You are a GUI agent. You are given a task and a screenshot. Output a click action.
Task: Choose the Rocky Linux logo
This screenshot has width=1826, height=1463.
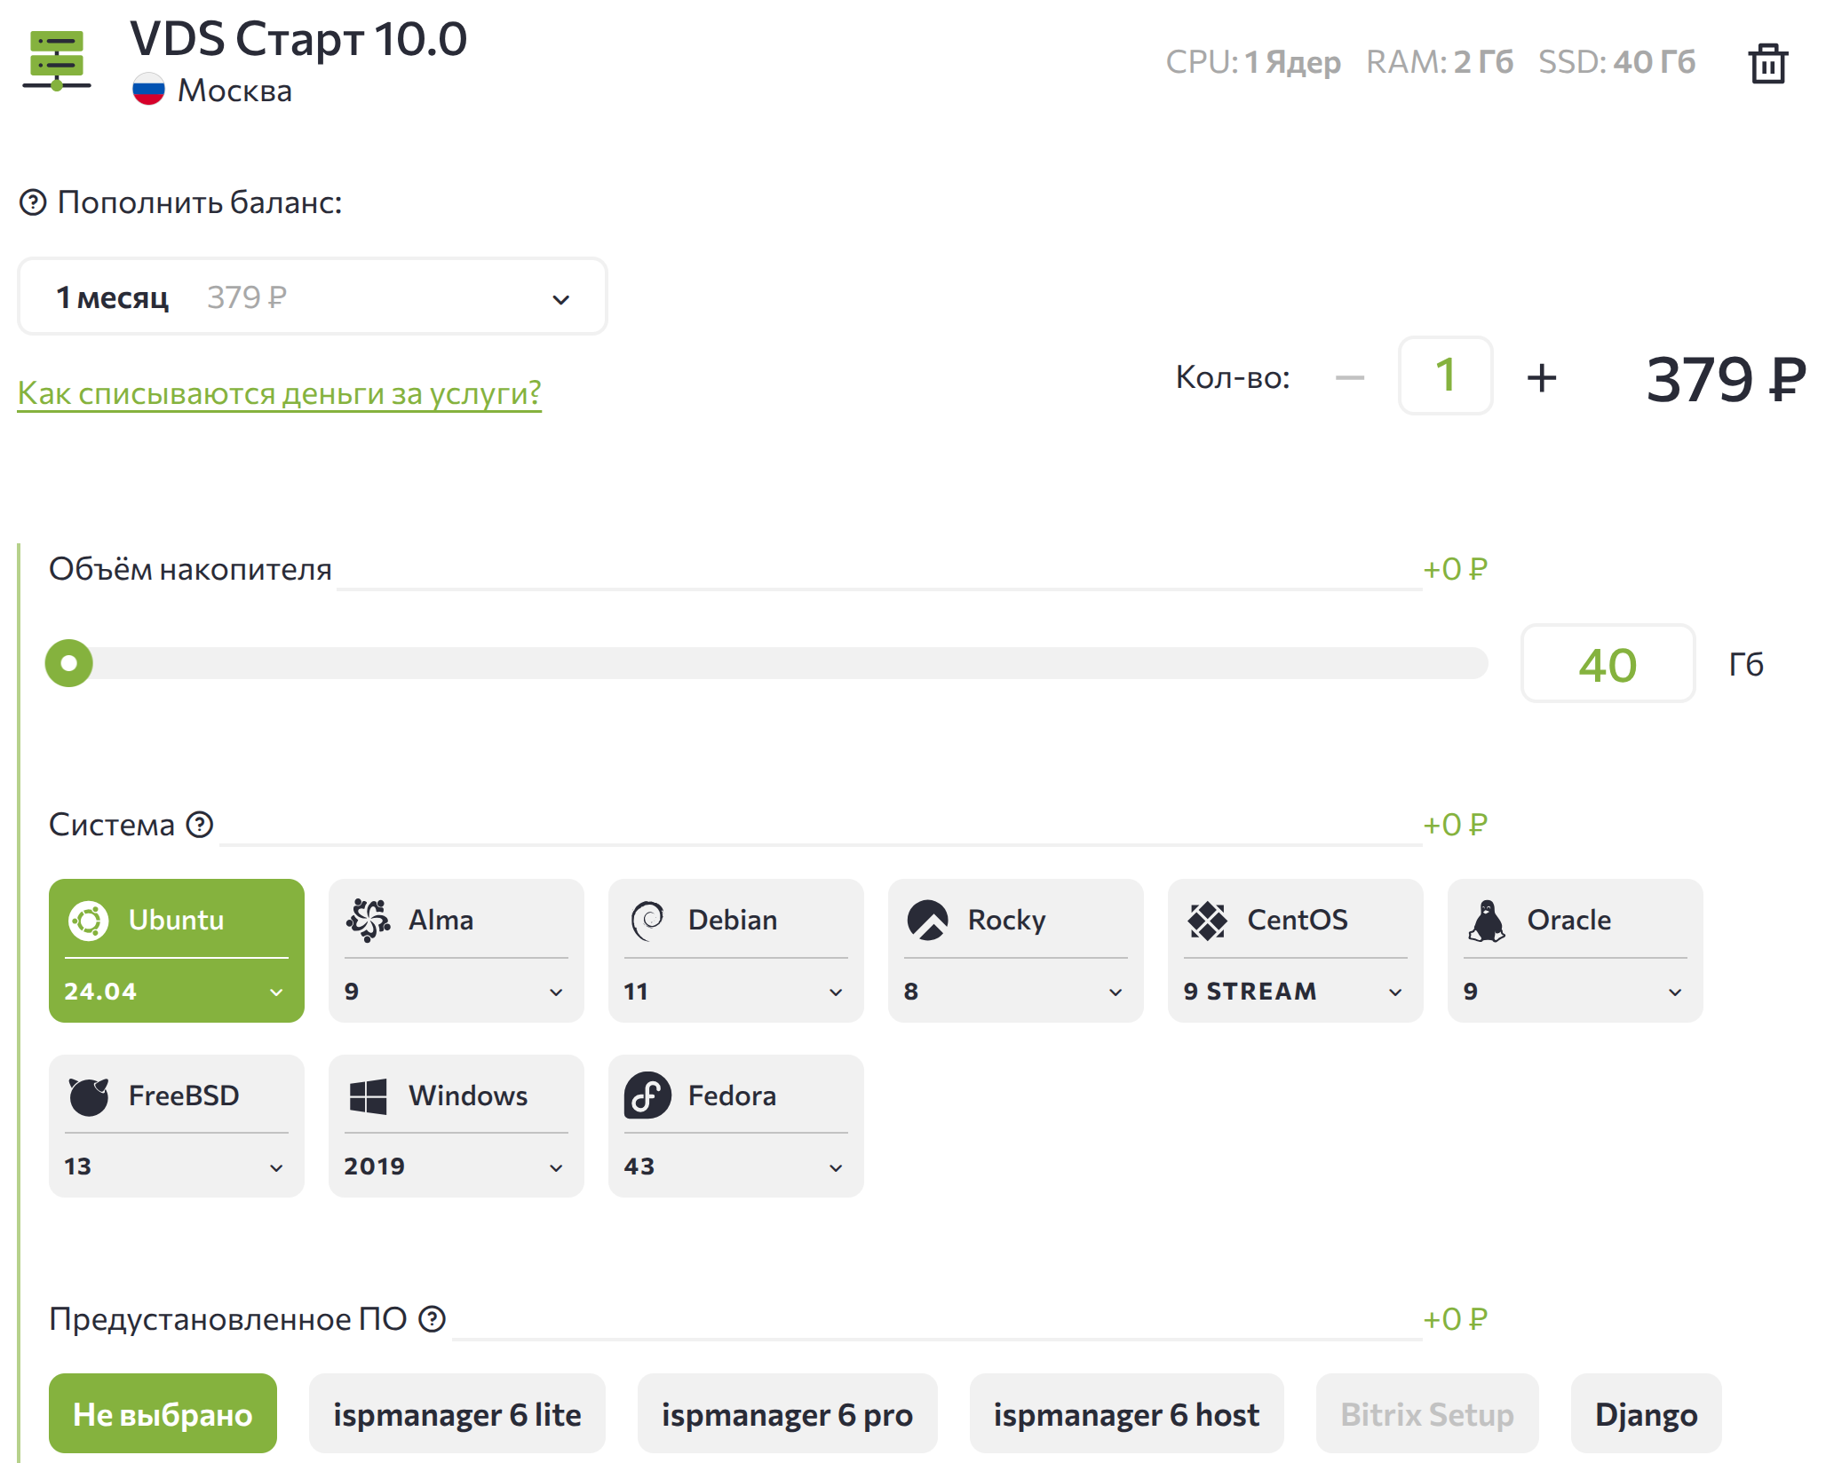(x=927, y=921)
